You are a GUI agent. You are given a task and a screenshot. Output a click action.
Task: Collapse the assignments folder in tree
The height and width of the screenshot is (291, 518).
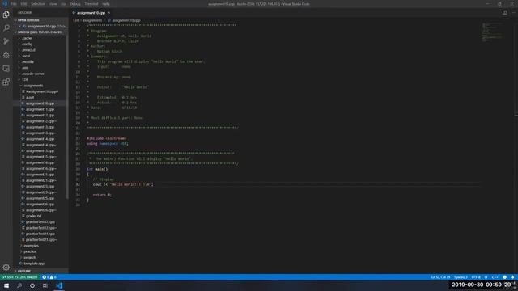[x=33, y=86]
